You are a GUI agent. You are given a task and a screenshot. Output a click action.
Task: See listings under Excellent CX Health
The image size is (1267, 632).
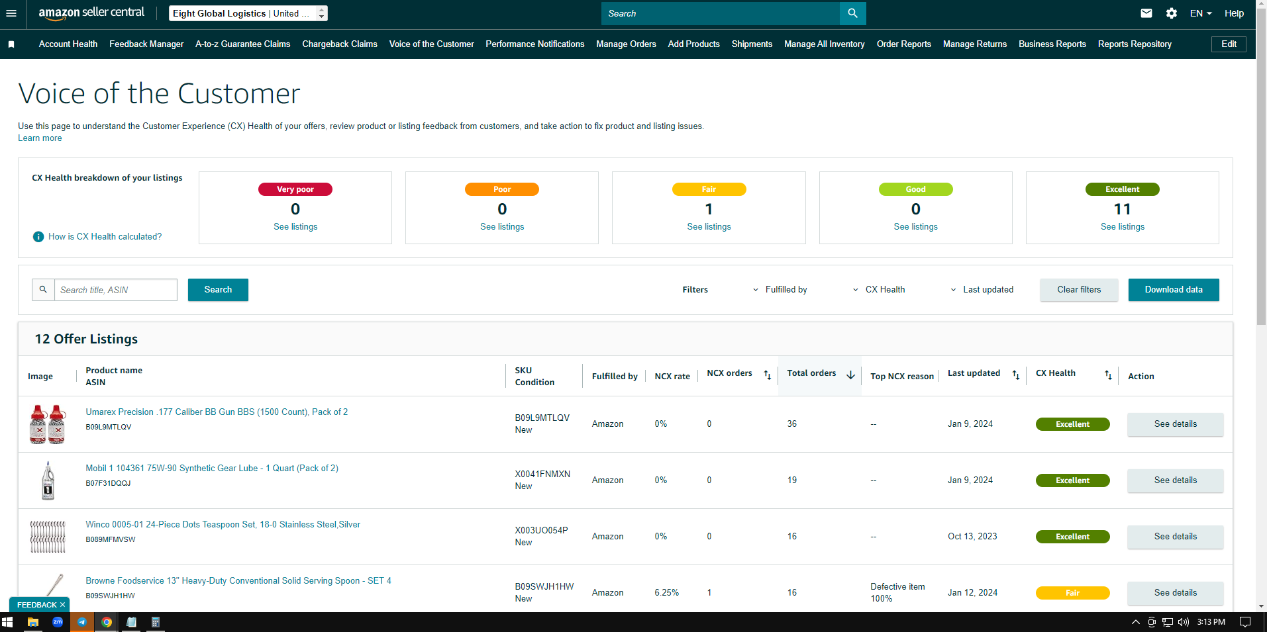[1123, 227]
